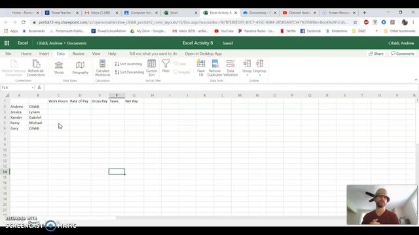This screenshot has width=419, height=235.
Task: Expand the Ungroup dropdown arrow
Action: pyautogui.click(x=259, y=76)
